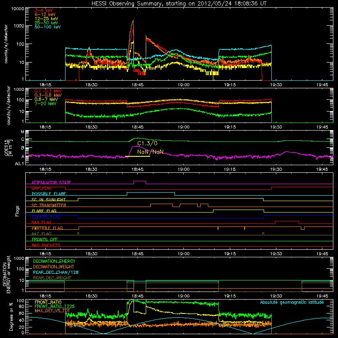The width and height of the screenshot is (338, 338).
Task: Click the POSSIBLE_FLARE flag label
Action: point(49,194)
